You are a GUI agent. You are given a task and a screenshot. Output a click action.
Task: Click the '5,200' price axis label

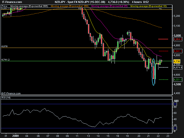[x=177, y=16]
